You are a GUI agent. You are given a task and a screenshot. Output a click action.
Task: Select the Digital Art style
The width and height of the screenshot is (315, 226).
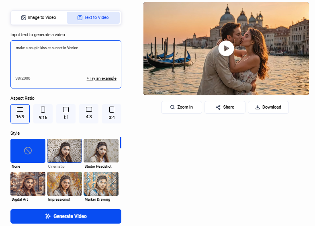(28, 184)
